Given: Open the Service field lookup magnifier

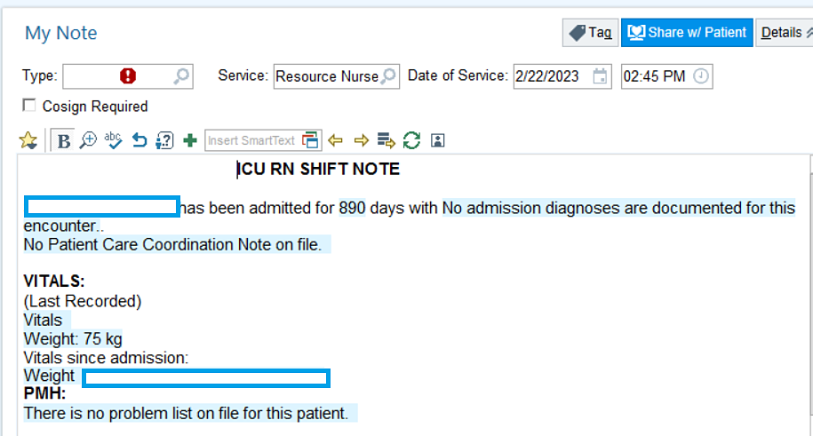Looking at the screenshot, I should [388, 76].
